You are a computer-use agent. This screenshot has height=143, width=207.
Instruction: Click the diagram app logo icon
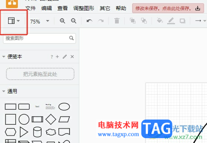pyautogui.click(x=12, y=4)
